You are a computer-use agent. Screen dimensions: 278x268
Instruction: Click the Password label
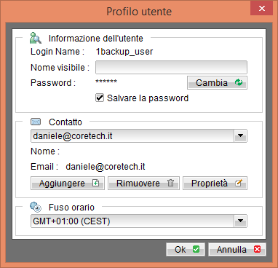[53, 83]
